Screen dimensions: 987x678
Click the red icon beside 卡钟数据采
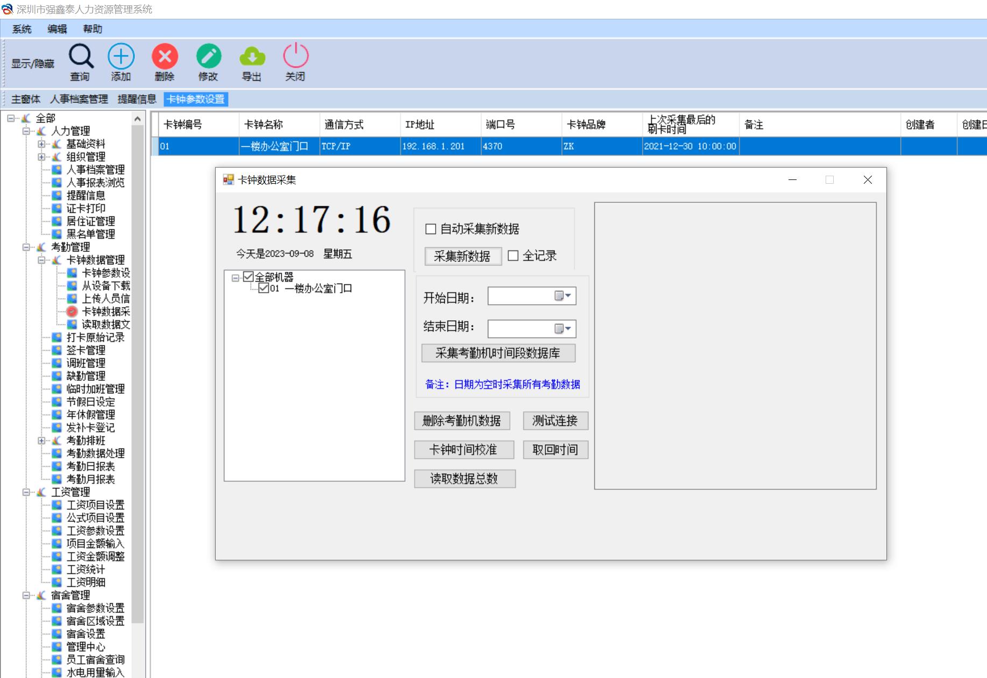[x=72, y=312]
